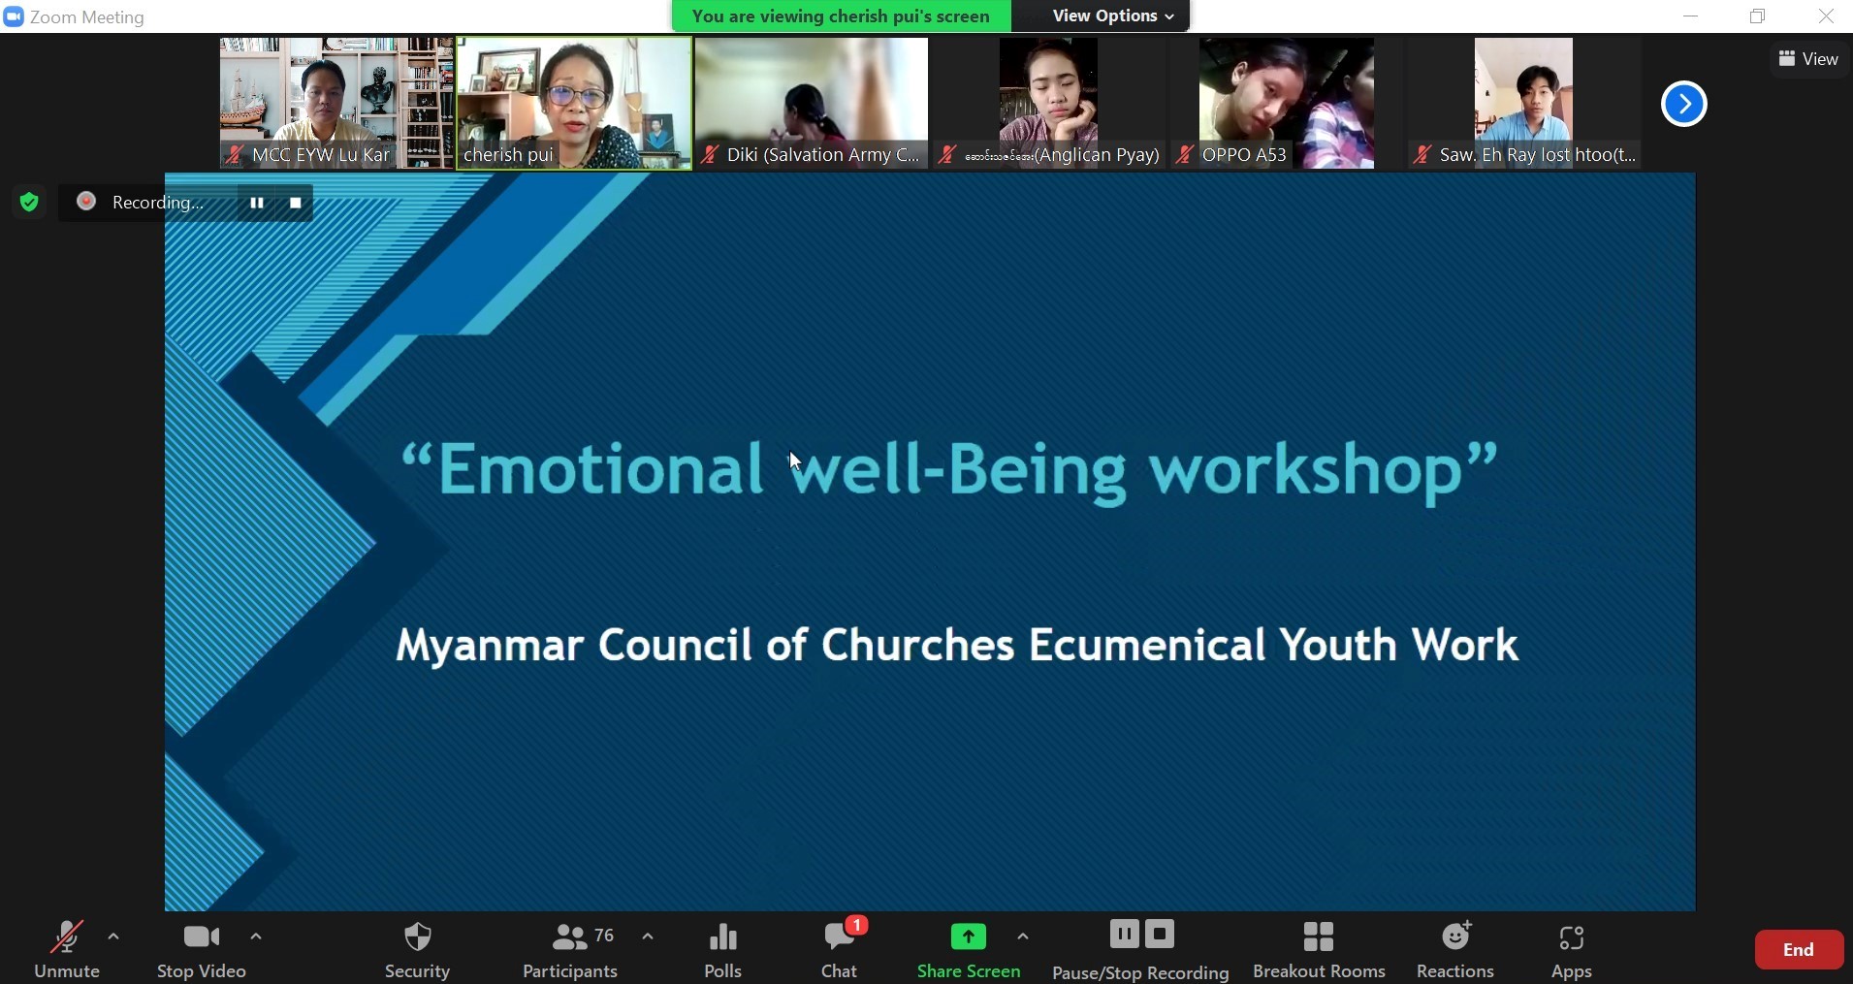The height and width of the screenshot is (984, 1853).
Task: Click the green Share Screen icon
Action: [968, 937]
